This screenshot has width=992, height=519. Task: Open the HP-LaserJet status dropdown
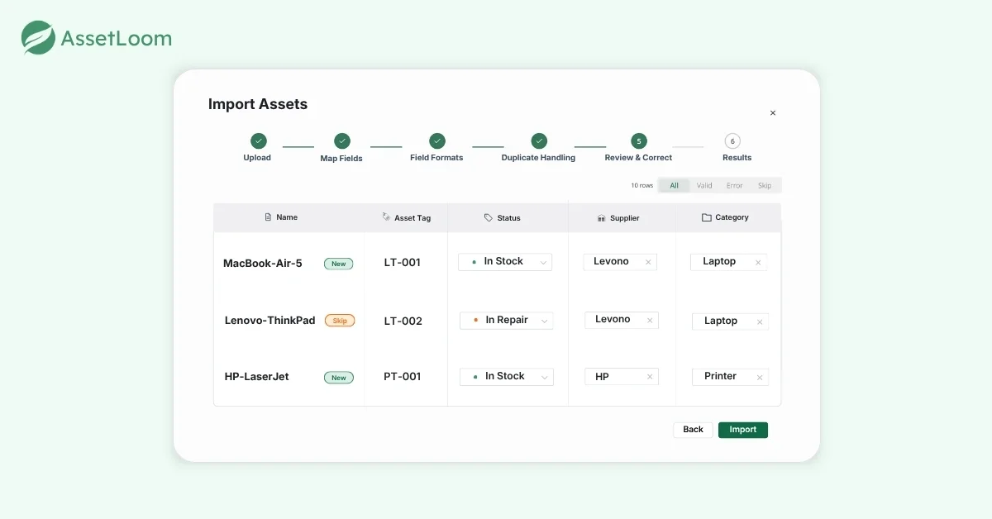pos(507,377)
